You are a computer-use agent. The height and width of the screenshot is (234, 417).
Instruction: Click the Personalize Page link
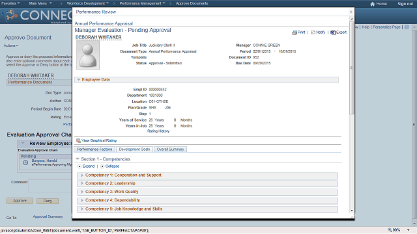pyautogui.click(x=386, y=27)
